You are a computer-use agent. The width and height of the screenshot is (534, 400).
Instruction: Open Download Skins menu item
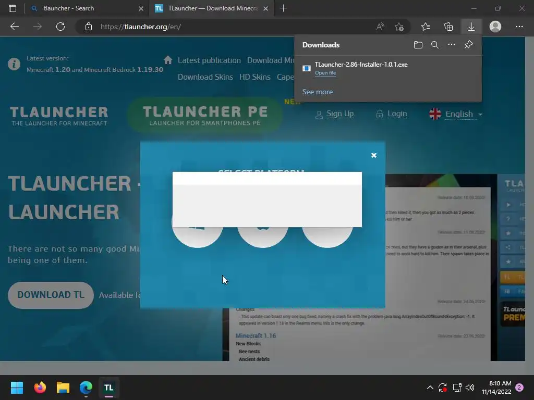(205, 77)
